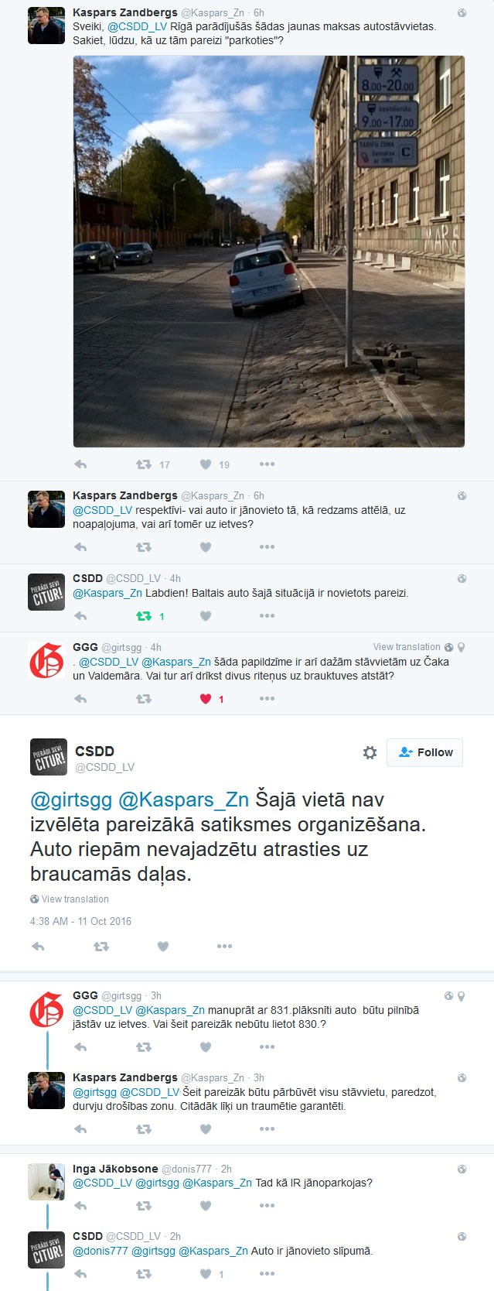
Task: Open the 4:38 AM - 11 Oct 2016 timestamp
Action: pyautogui.click(x=80, y=921)
